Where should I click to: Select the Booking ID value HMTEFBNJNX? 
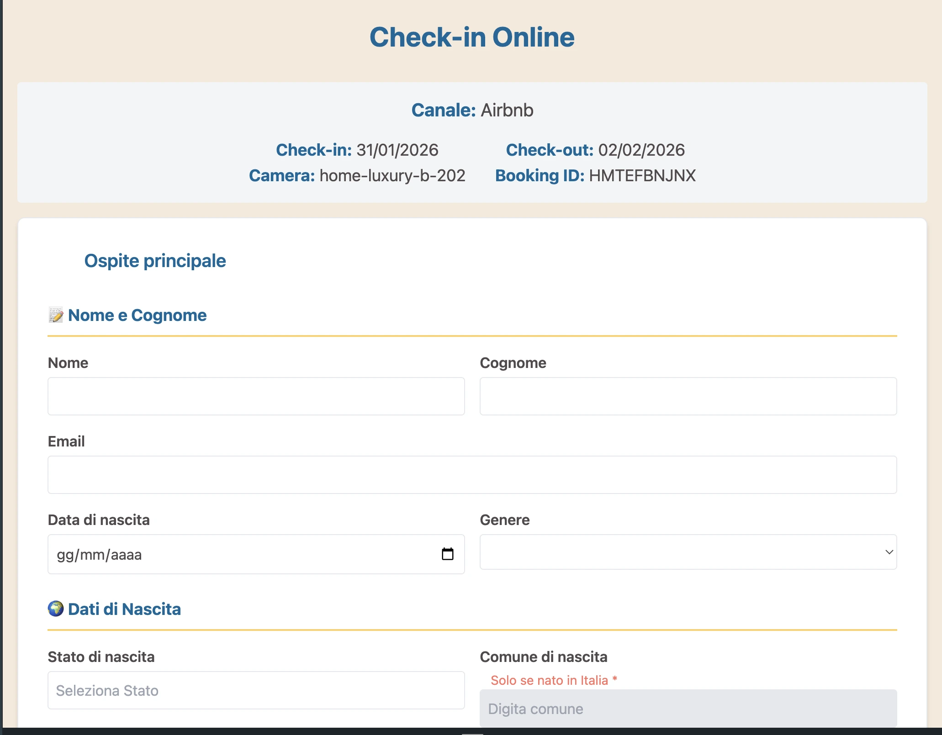[642, 175]
